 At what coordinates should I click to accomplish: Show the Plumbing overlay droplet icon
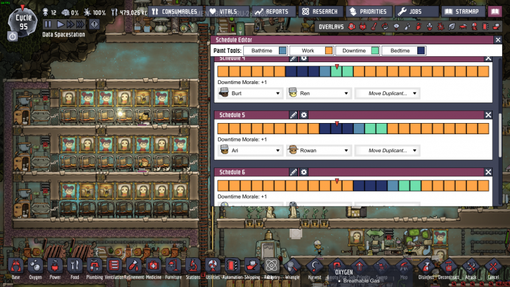(407, 26)
